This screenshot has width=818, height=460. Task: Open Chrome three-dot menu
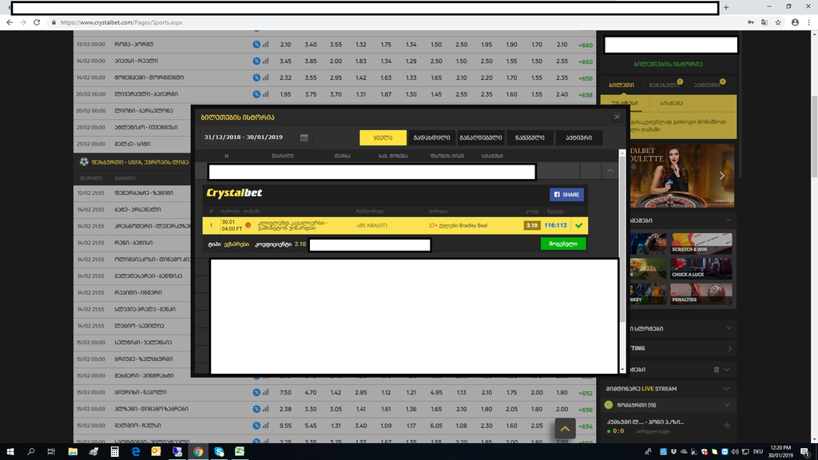click(809, 22)
